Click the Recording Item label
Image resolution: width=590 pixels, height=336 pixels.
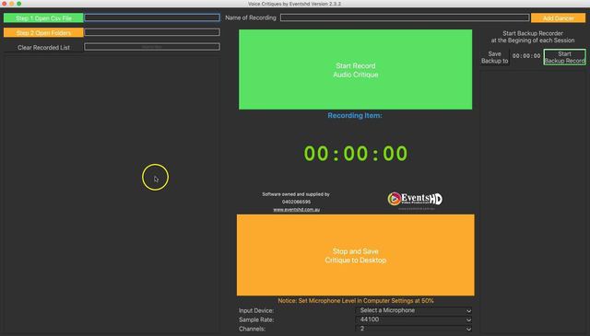pyautogui.click(x=355, y=116)
